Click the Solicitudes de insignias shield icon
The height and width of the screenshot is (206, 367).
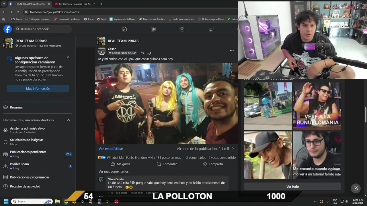[x=5, y=142]
